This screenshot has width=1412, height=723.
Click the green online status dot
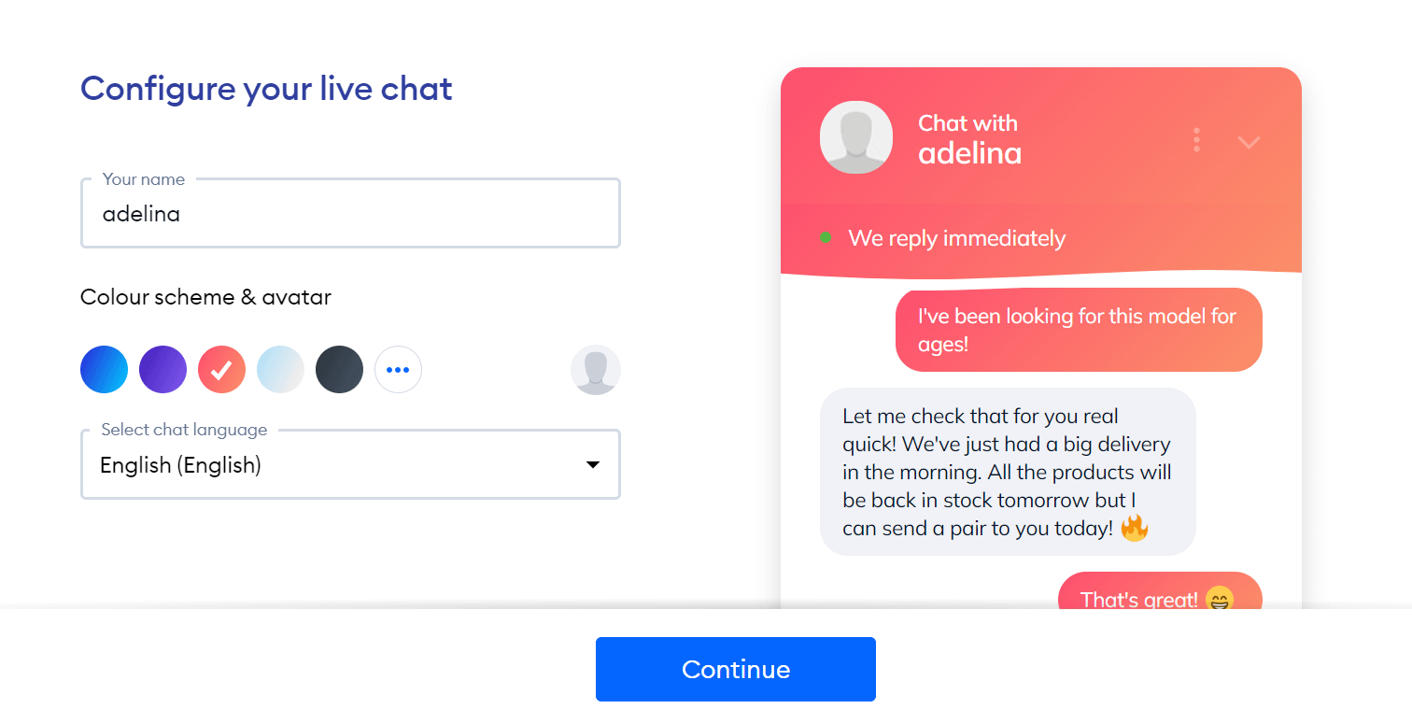826,238
